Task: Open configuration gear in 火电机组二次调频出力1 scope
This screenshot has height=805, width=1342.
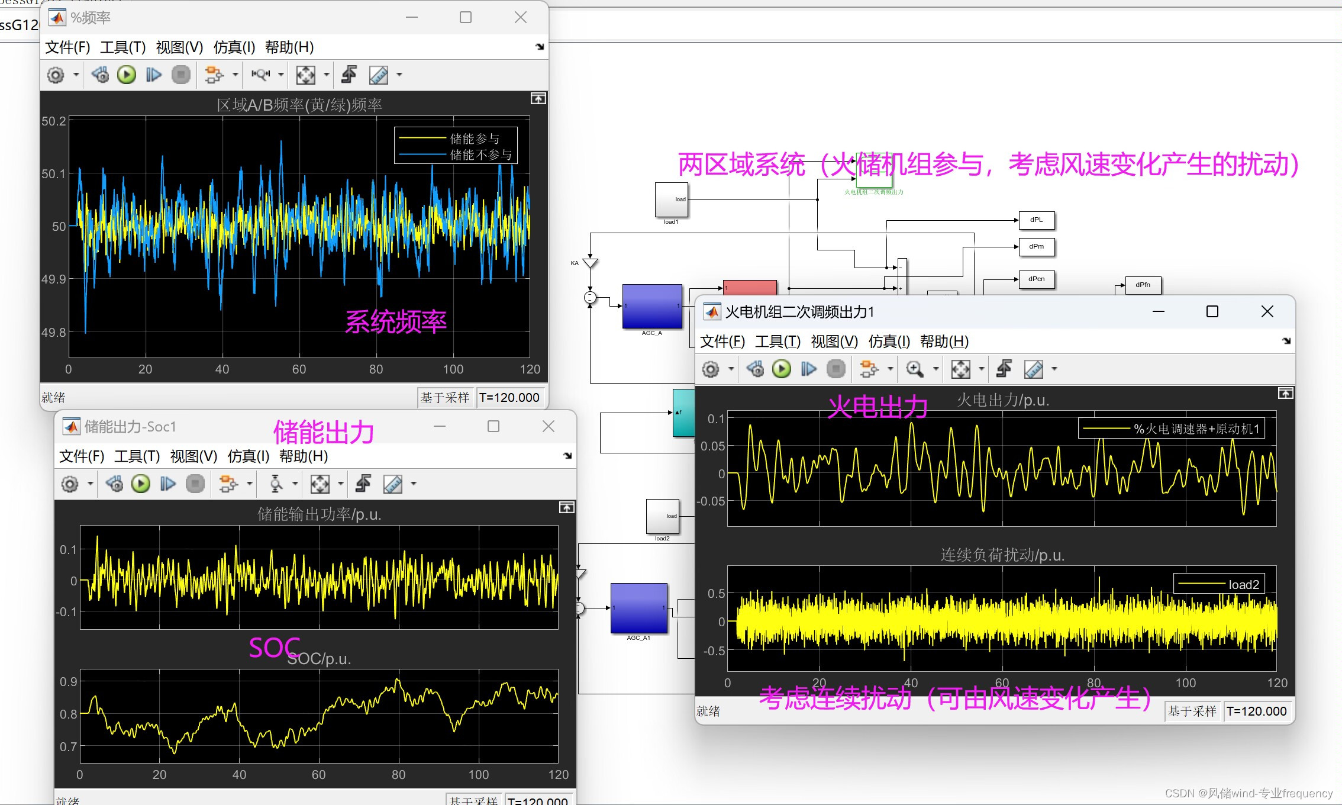Action: (x=711, y=370)
